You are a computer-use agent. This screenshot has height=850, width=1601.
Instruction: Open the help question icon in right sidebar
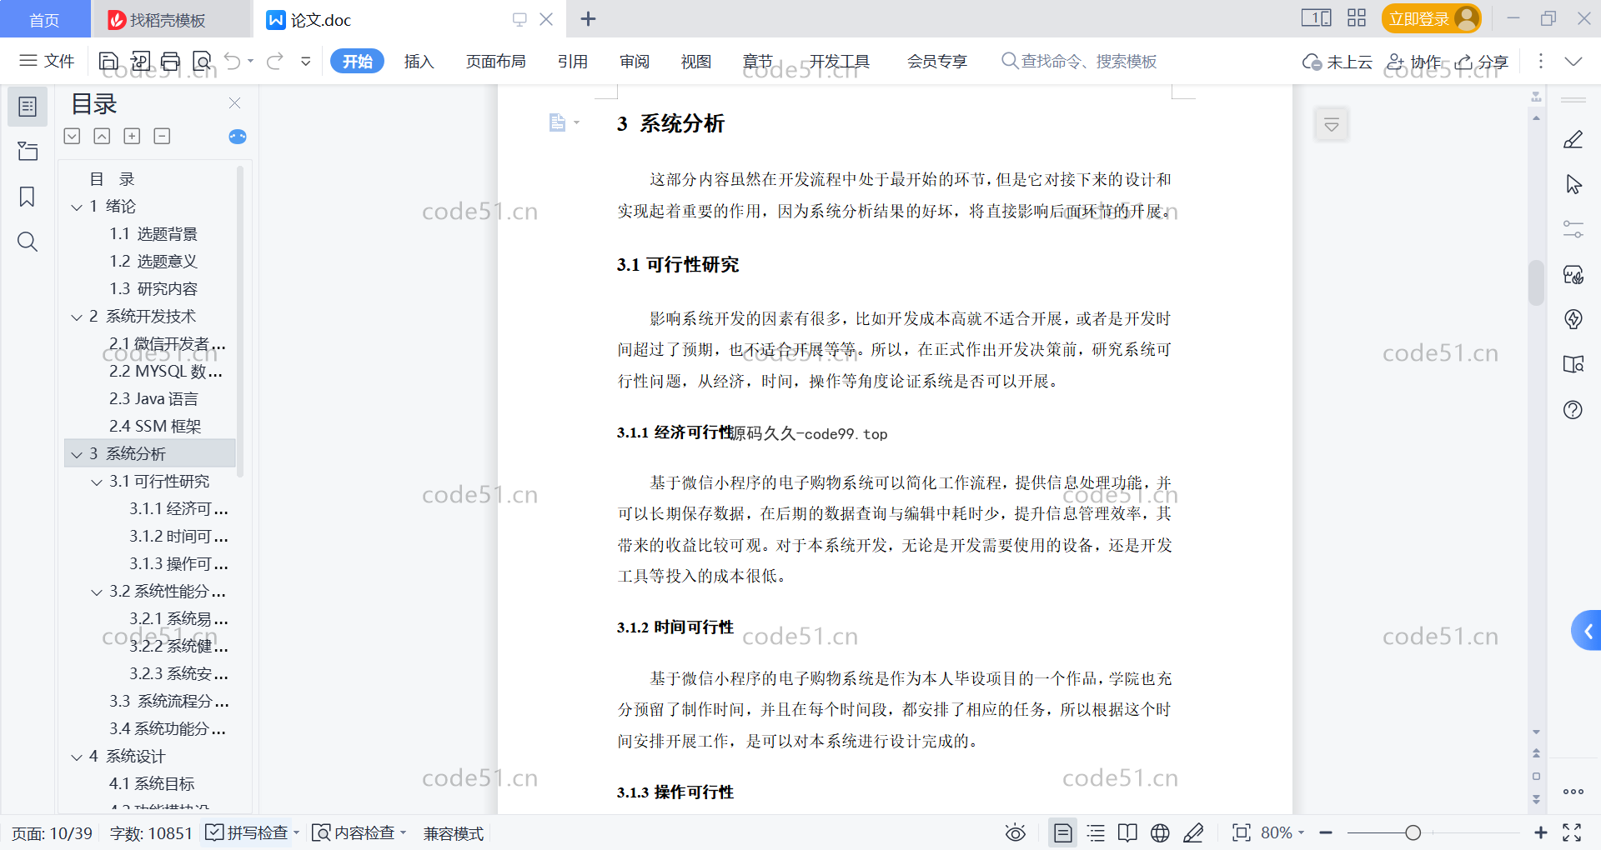(1573, 409)
